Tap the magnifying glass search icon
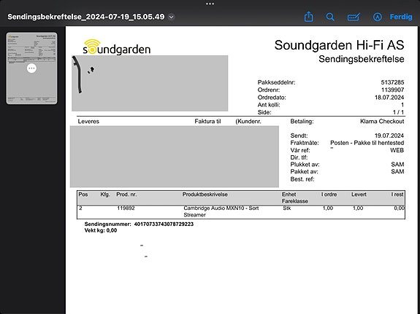 pyautogui.click(x=330, y=17)
